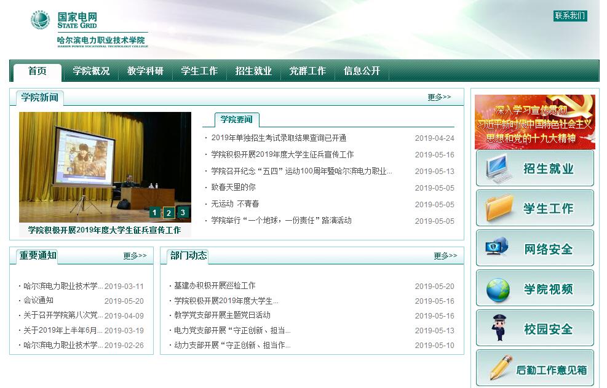Switch to slide 1 in news carousel
This screenshot has height=388, width=607.
click(154, 213)
